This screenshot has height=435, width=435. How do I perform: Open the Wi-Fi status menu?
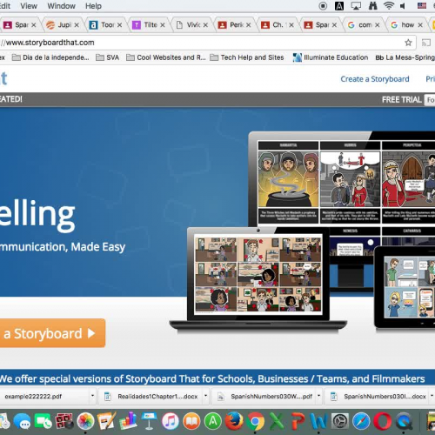[389, 6]
